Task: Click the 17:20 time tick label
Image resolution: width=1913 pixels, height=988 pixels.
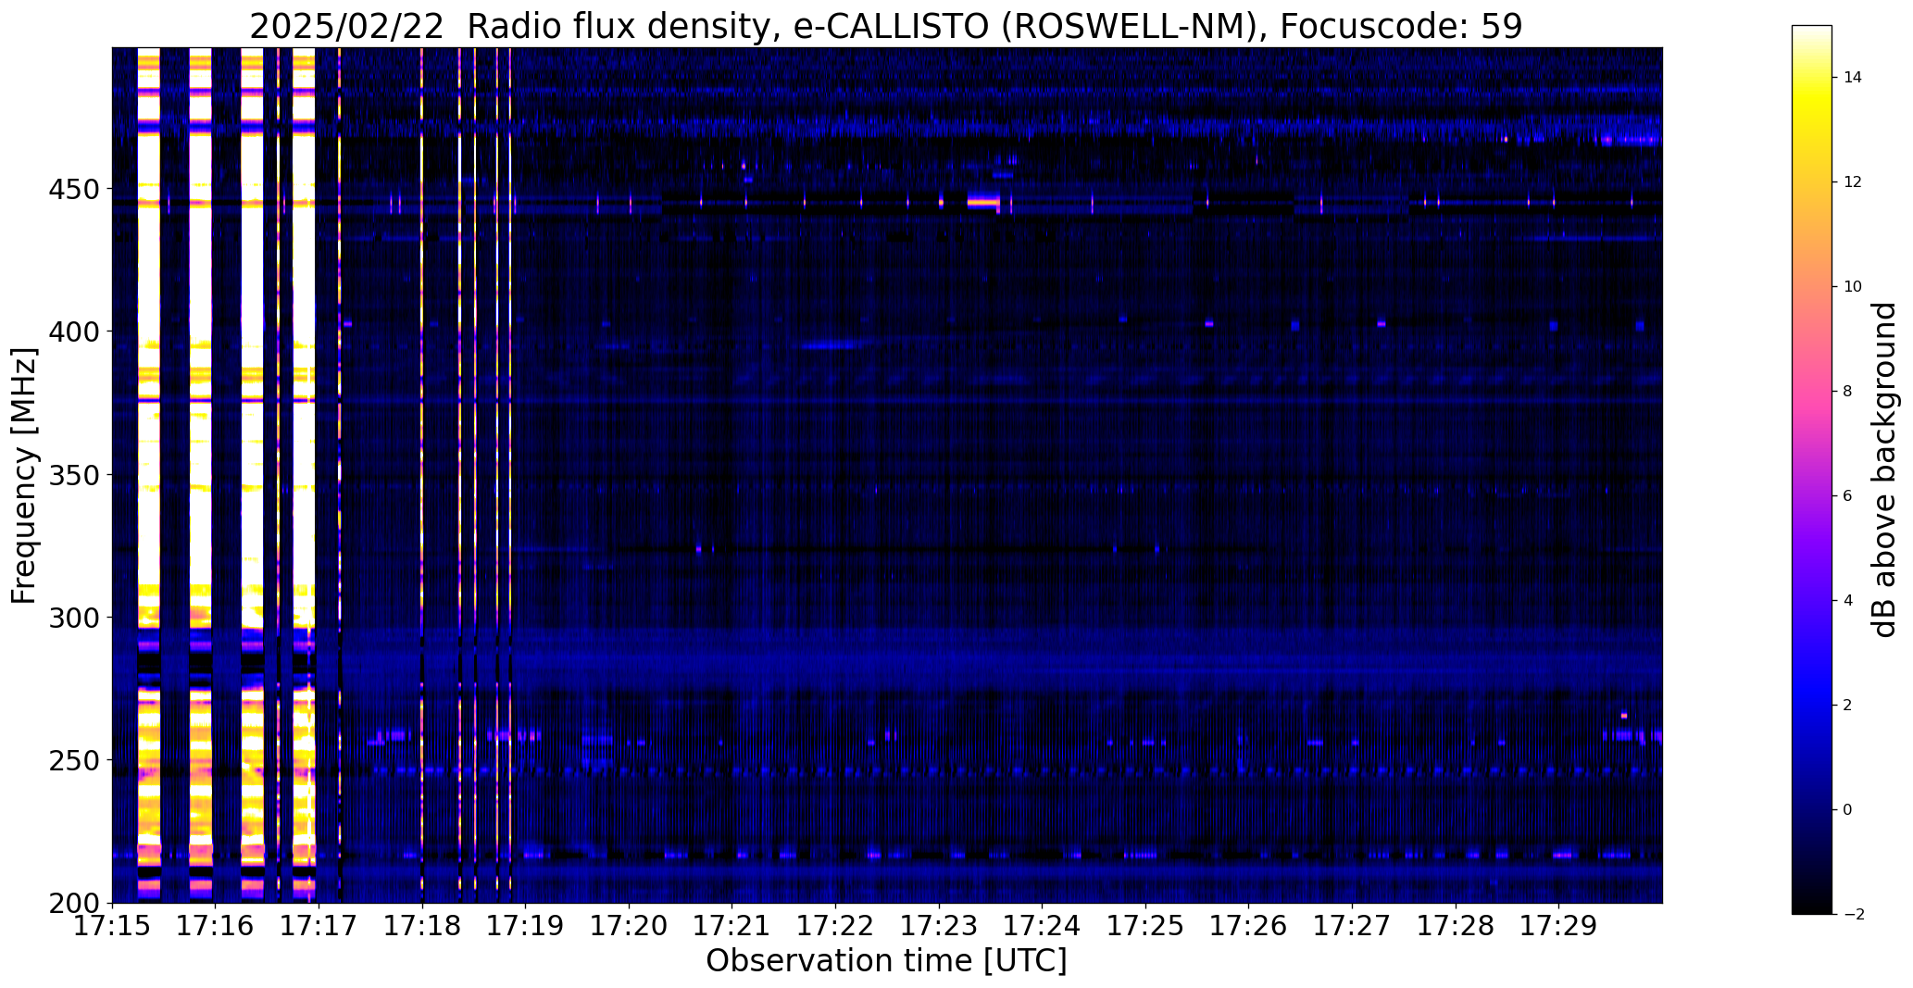Action: [630, 926]
